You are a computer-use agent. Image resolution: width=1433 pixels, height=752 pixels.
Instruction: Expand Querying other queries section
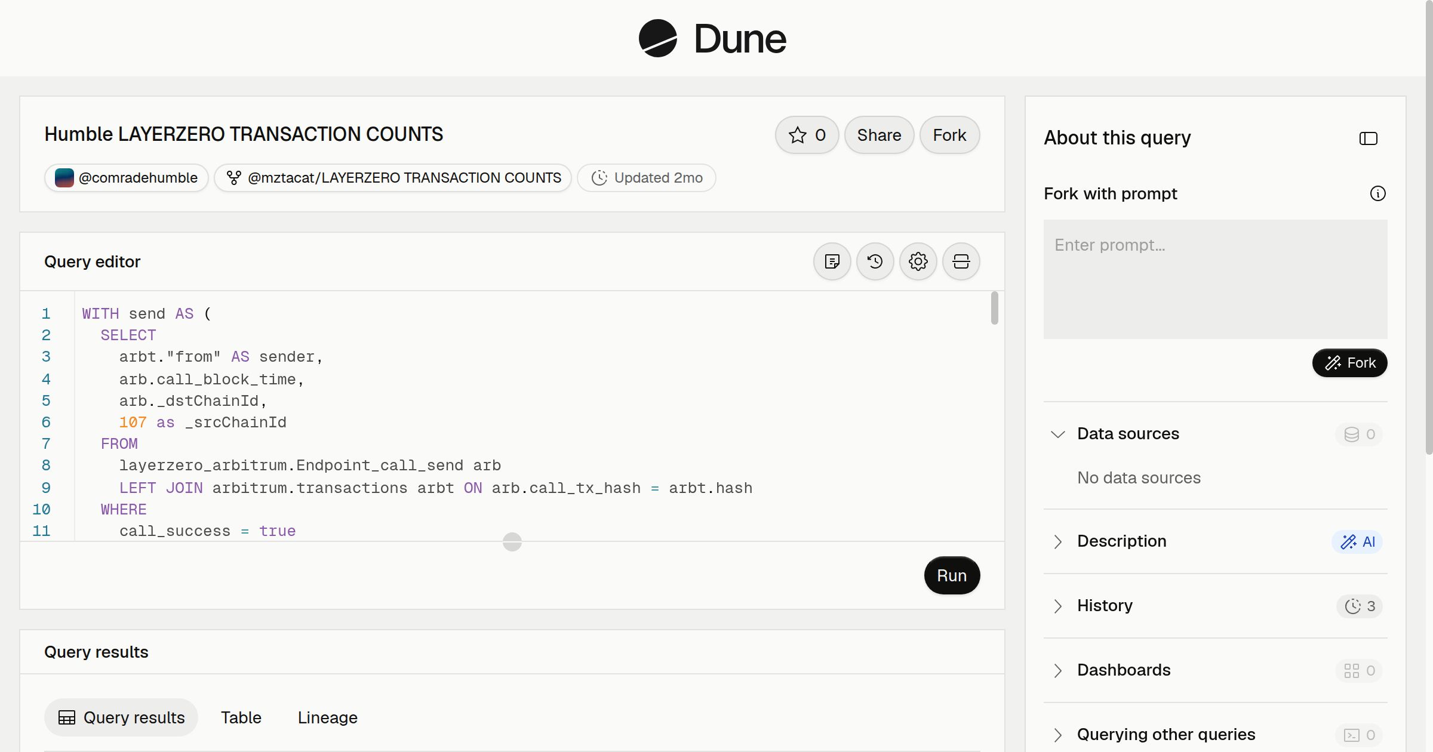[x=1058, y=735]
